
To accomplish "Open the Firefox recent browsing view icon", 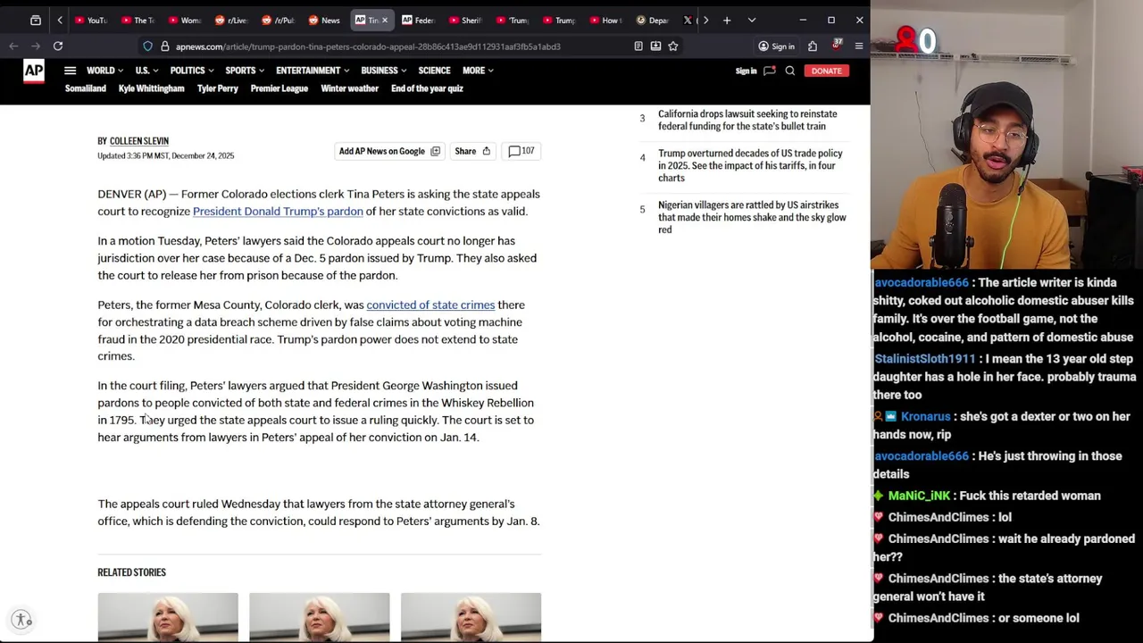I will coord(36,20).
